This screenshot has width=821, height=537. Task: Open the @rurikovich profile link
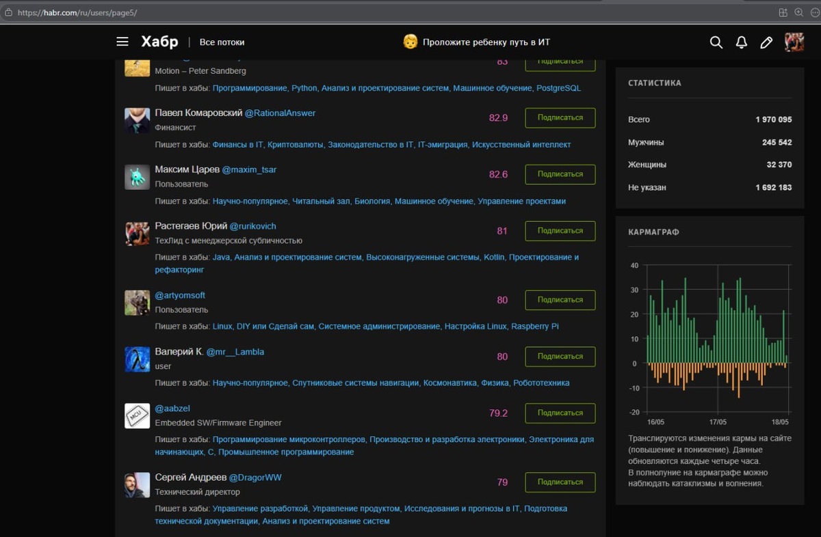pyautogui.click(x=252, y=226)
